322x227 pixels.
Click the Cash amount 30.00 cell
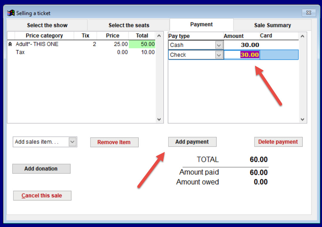coord(242,45)
